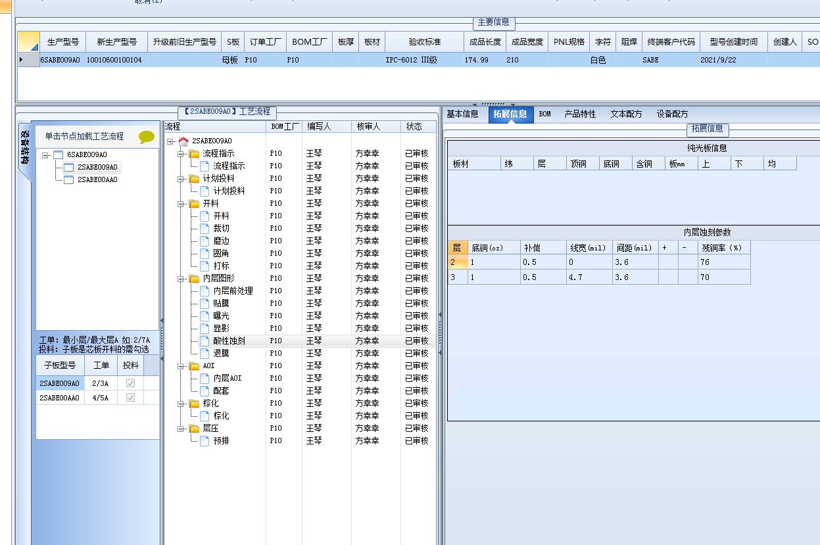Click the folder icon of 内层图形

click(194, 278)
